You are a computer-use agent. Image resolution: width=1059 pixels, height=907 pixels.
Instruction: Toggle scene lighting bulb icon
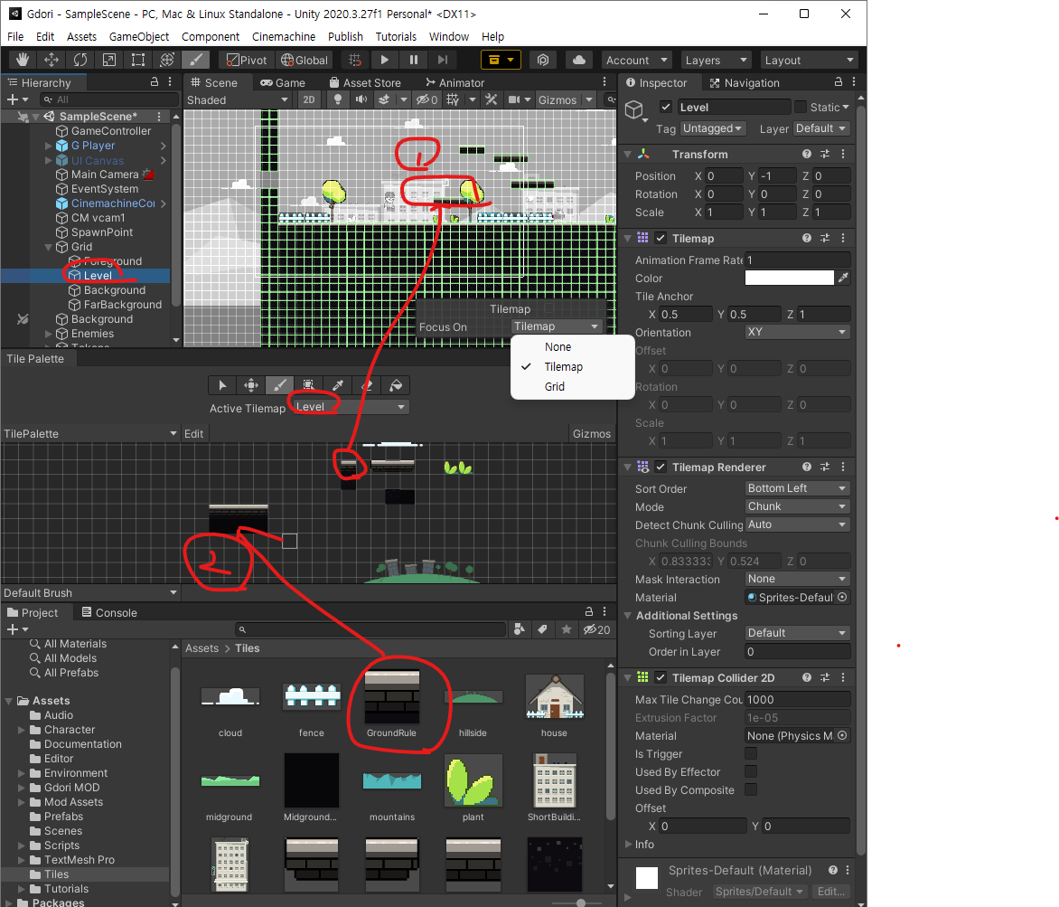338,99
